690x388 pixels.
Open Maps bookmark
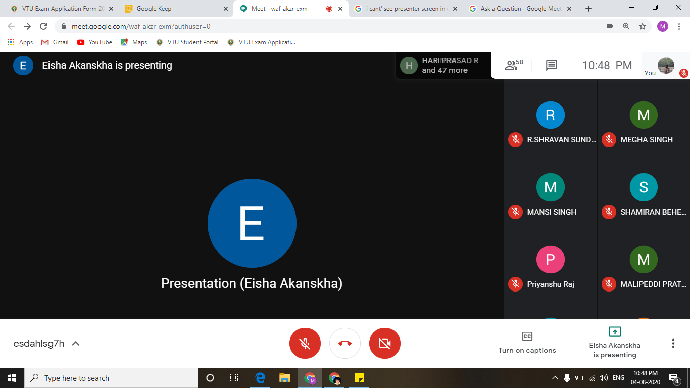(x=134, y=42)
